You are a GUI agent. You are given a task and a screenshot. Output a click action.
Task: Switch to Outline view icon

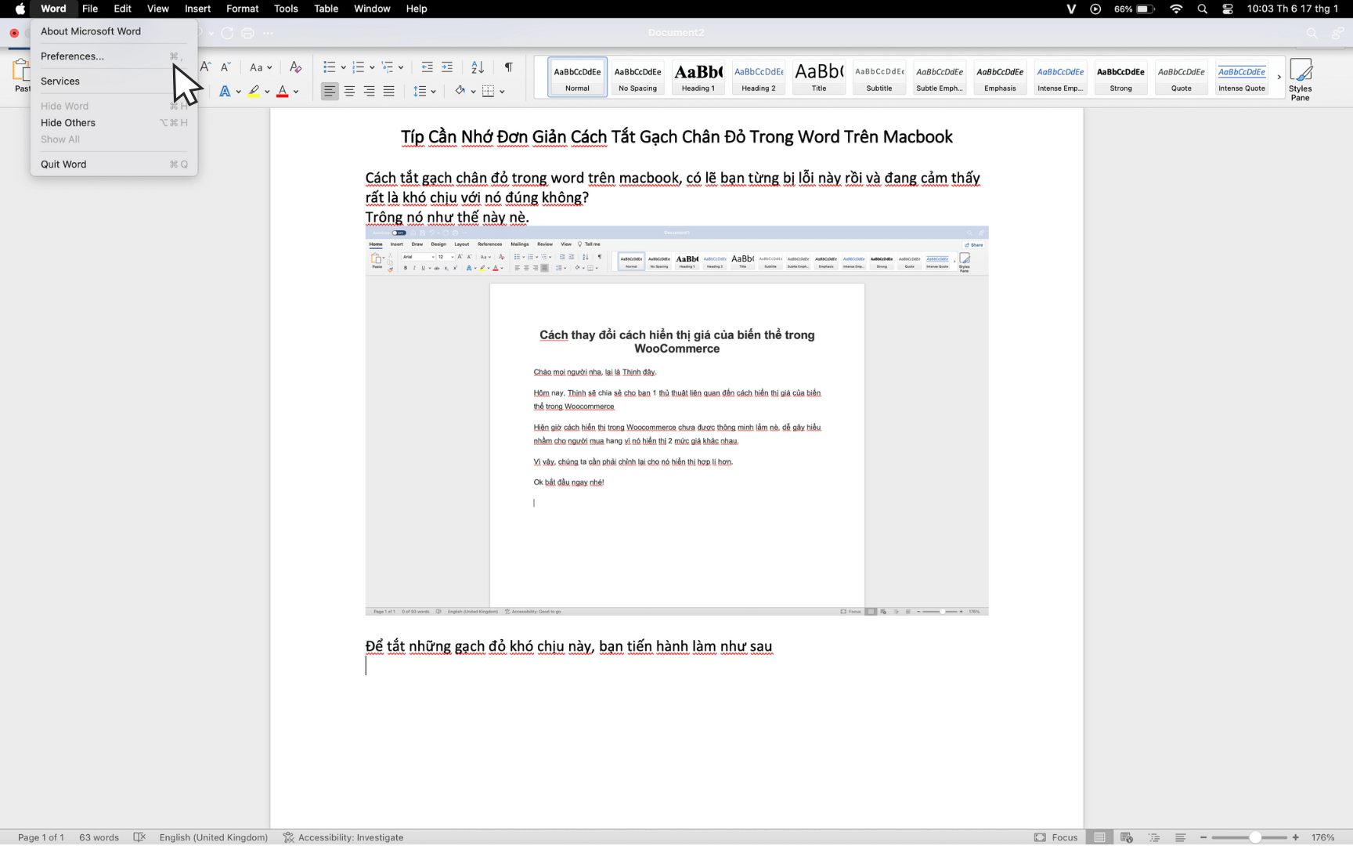(1153, 837)
